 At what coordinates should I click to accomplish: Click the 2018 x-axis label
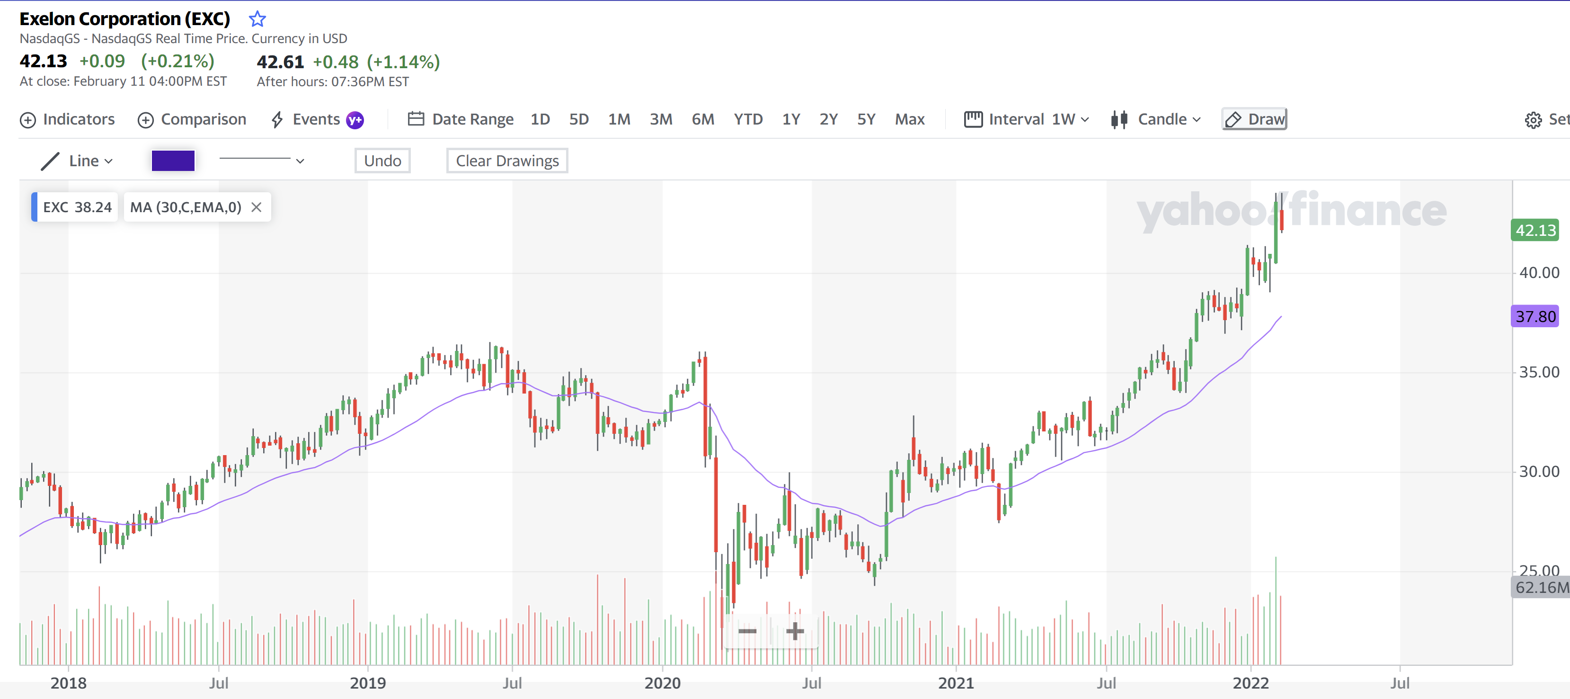[68, 683]
